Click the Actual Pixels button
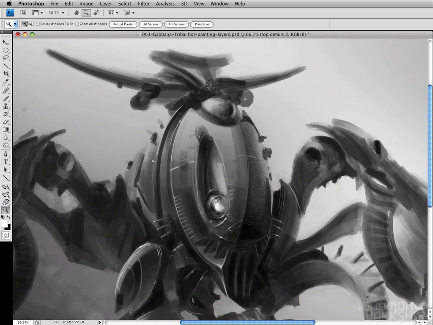The width and height of the screenshot is (433, 325). point(123,24)
